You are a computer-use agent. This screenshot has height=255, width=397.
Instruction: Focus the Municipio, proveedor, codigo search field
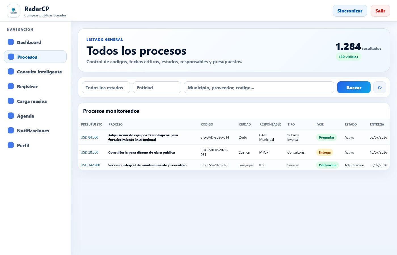(259, 87)
